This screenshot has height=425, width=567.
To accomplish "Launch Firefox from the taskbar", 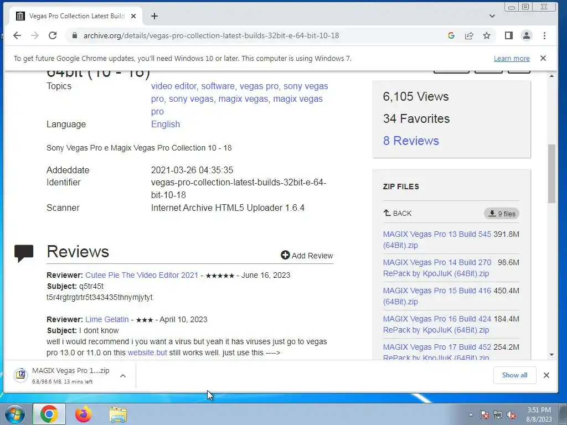I will (x=84, y=414).
